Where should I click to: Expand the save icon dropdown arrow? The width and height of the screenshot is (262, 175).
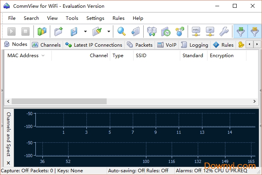[x=85, y=31]
